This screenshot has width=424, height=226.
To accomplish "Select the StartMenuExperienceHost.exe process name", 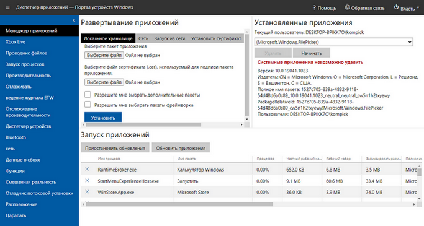I will coord(128,181).
